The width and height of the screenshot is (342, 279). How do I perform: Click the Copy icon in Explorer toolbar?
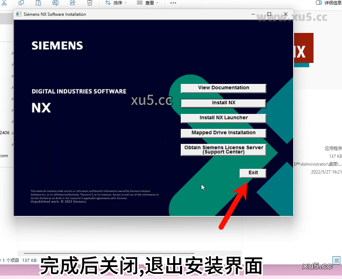21,3
